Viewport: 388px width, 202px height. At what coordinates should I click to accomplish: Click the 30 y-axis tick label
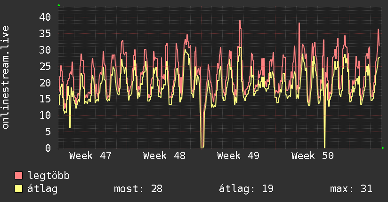coord(45,50)
